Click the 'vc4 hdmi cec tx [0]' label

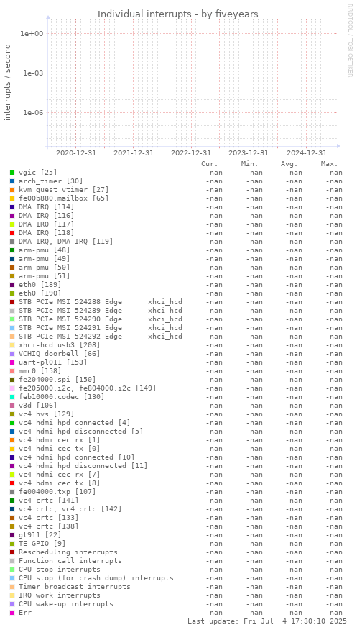point(60,449)
